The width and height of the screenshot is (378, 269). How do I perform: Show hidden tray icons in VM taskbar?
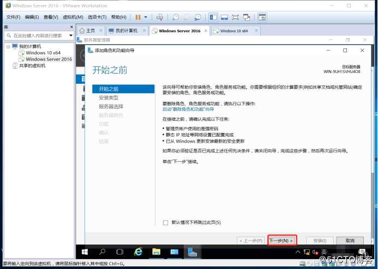(x=298, y=252)
